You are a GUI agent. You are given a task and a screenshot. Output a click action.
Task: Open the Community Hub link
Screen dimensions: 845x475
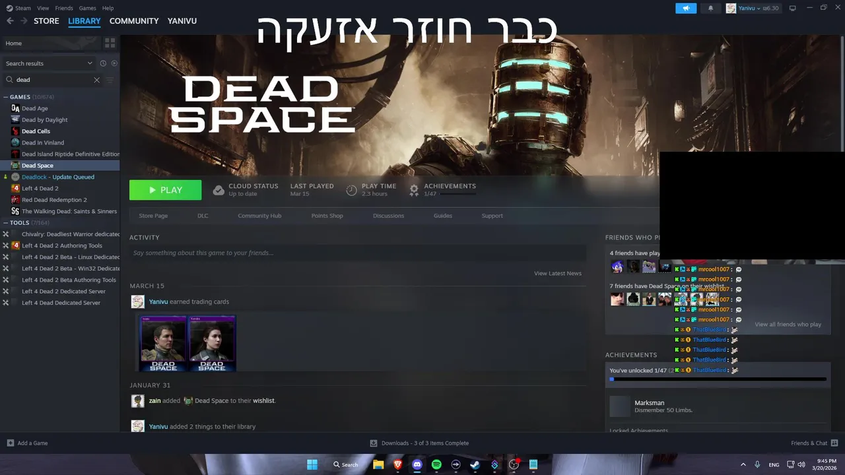pos(259,216)
